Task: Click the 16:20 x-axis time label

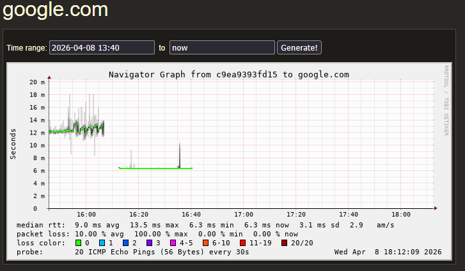Action: pyautogui.click(x=139, y=214)
